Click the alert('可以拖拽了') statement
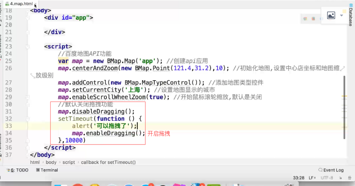Screen dimensions: 355x186 pos(104,126)
